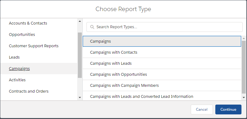Click the magnifying glass search icon
The height and width of the screenshot is (119, 247).
point(92,27)
